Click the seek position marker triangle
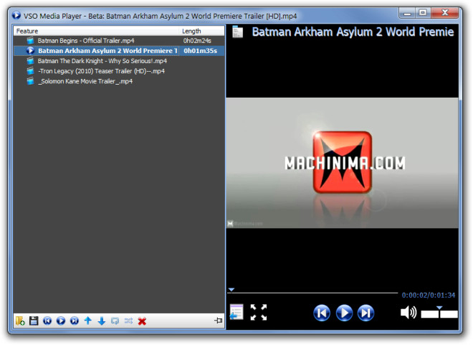The height and width of the screenshot is (345, 473). pyautogui.click(x=231, y=290)
